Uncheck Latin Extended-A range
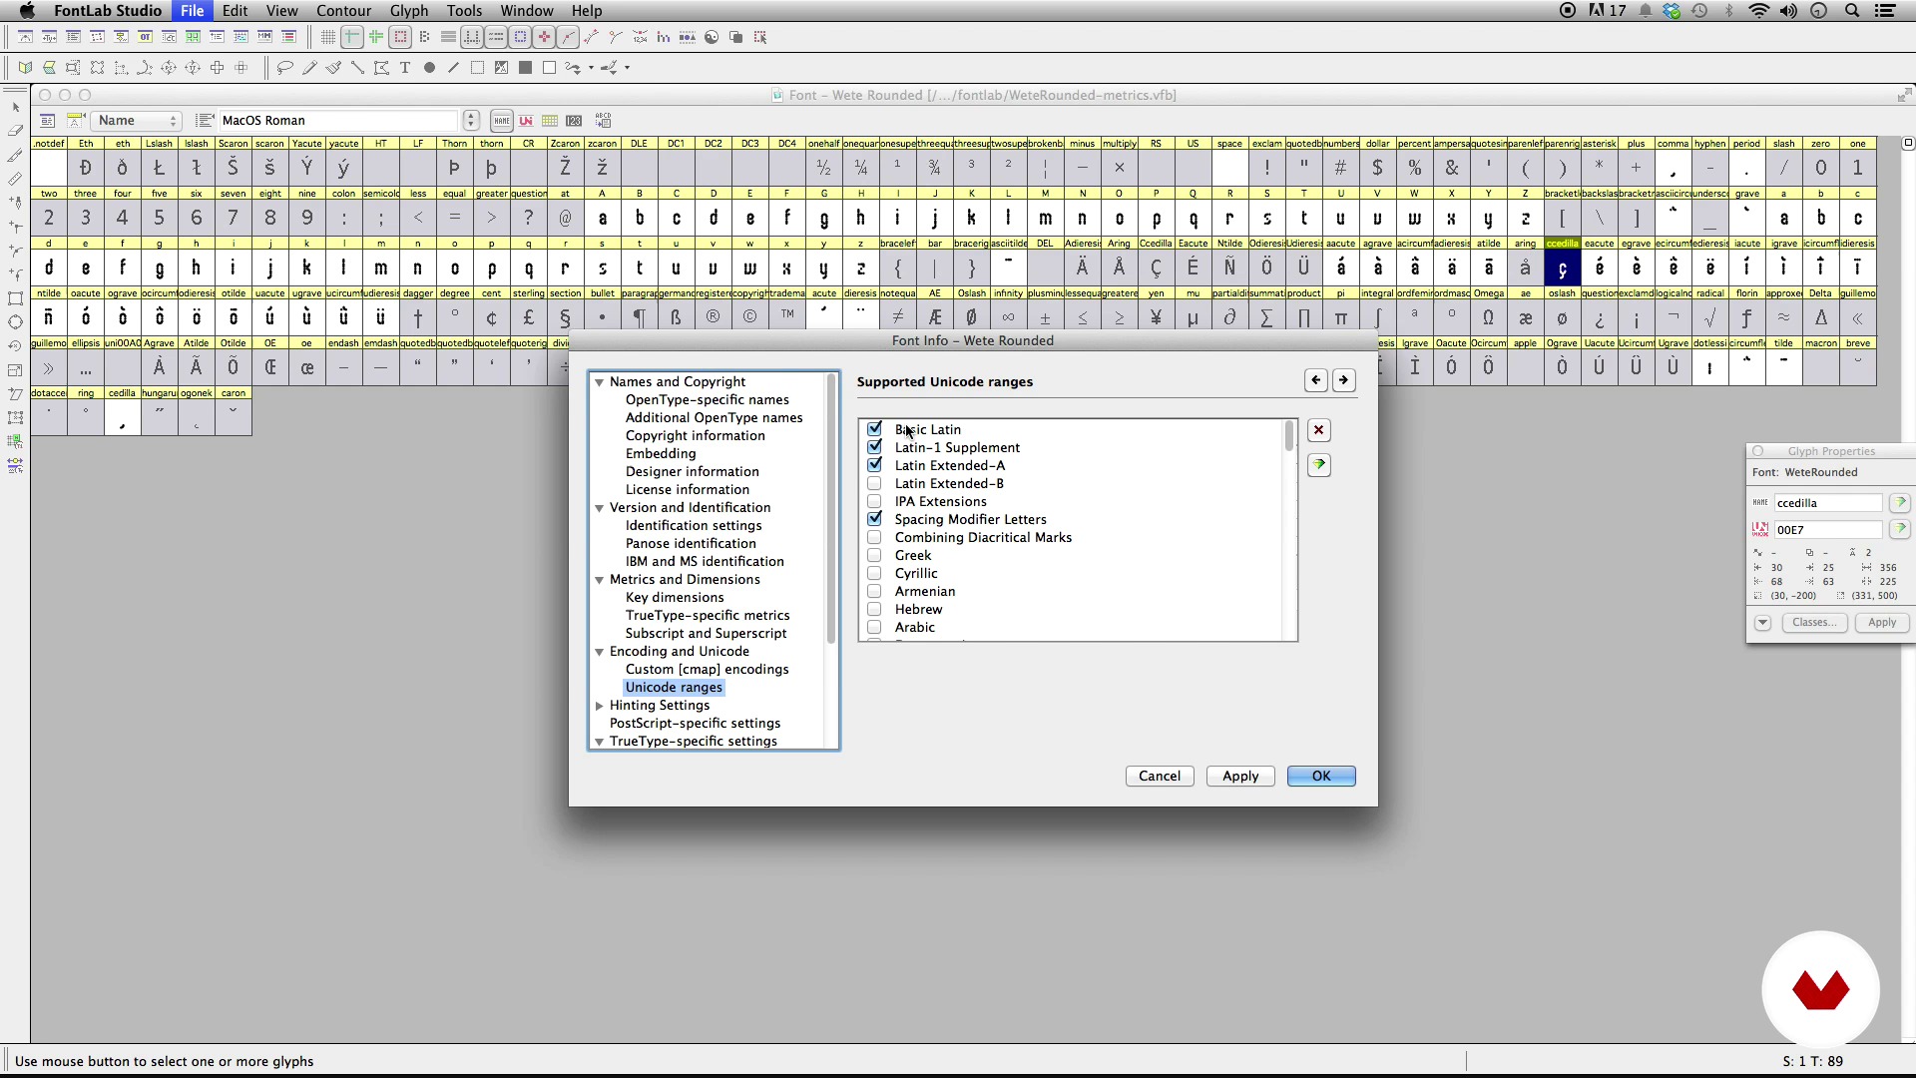 click(875, 465)
